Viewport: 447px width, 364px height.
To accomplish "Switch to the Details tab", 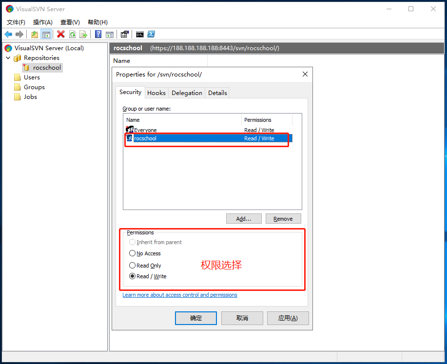I will coord(217,93).
